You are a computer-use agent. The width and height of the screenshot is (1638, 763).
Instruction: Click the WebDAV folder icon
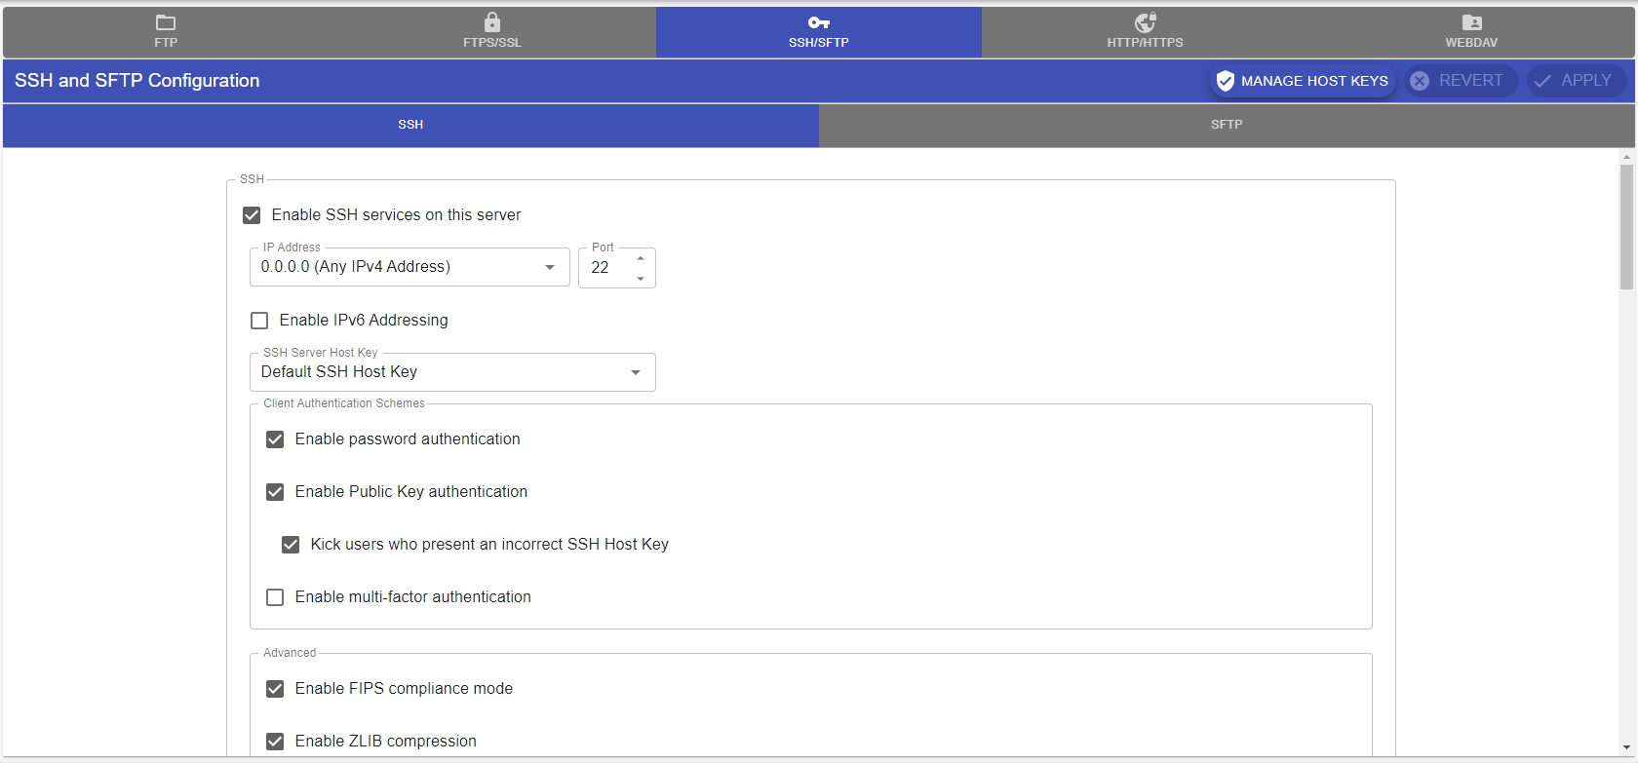[1471, 22]
